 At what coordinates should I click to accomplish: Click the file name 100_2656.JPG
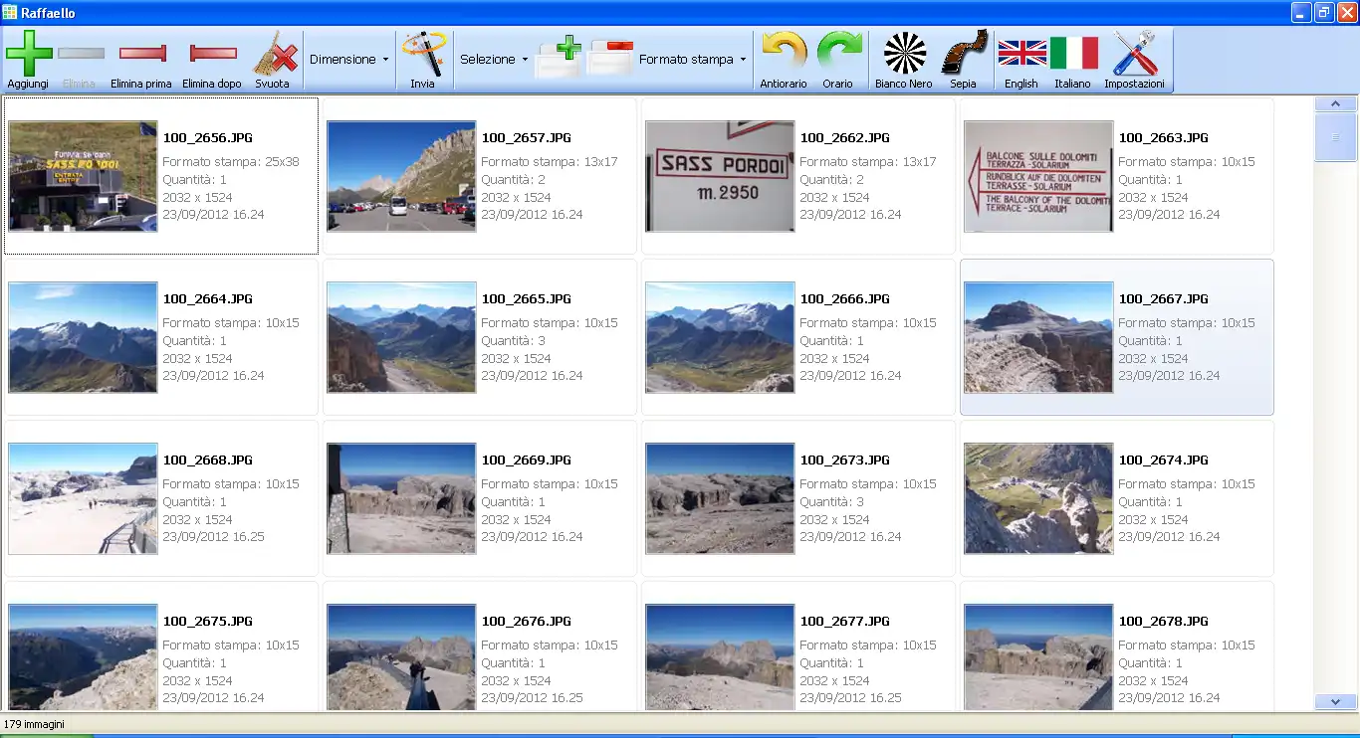click(207, 138)
